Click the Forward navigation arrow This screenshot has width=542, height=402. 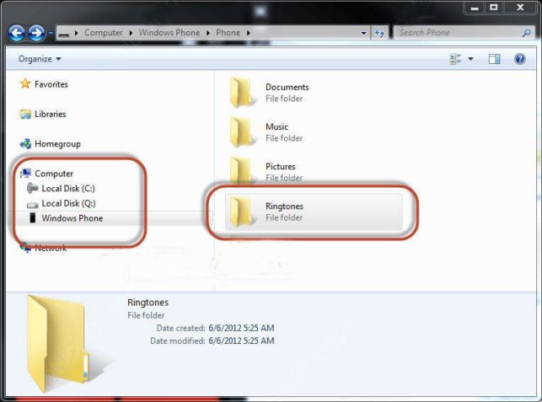click(x=36, y=33)
